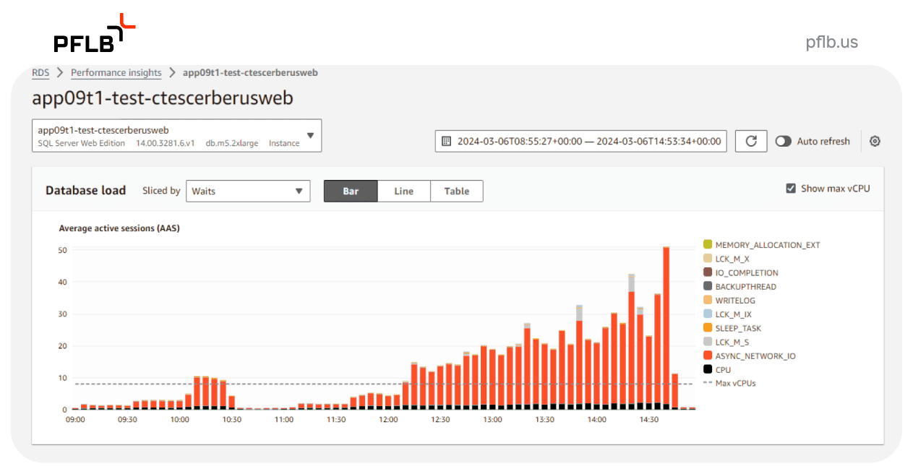Click the PFLB logo
Image resolution: width=913 pixels, height=474 pixels.
(x=95, y=33)
